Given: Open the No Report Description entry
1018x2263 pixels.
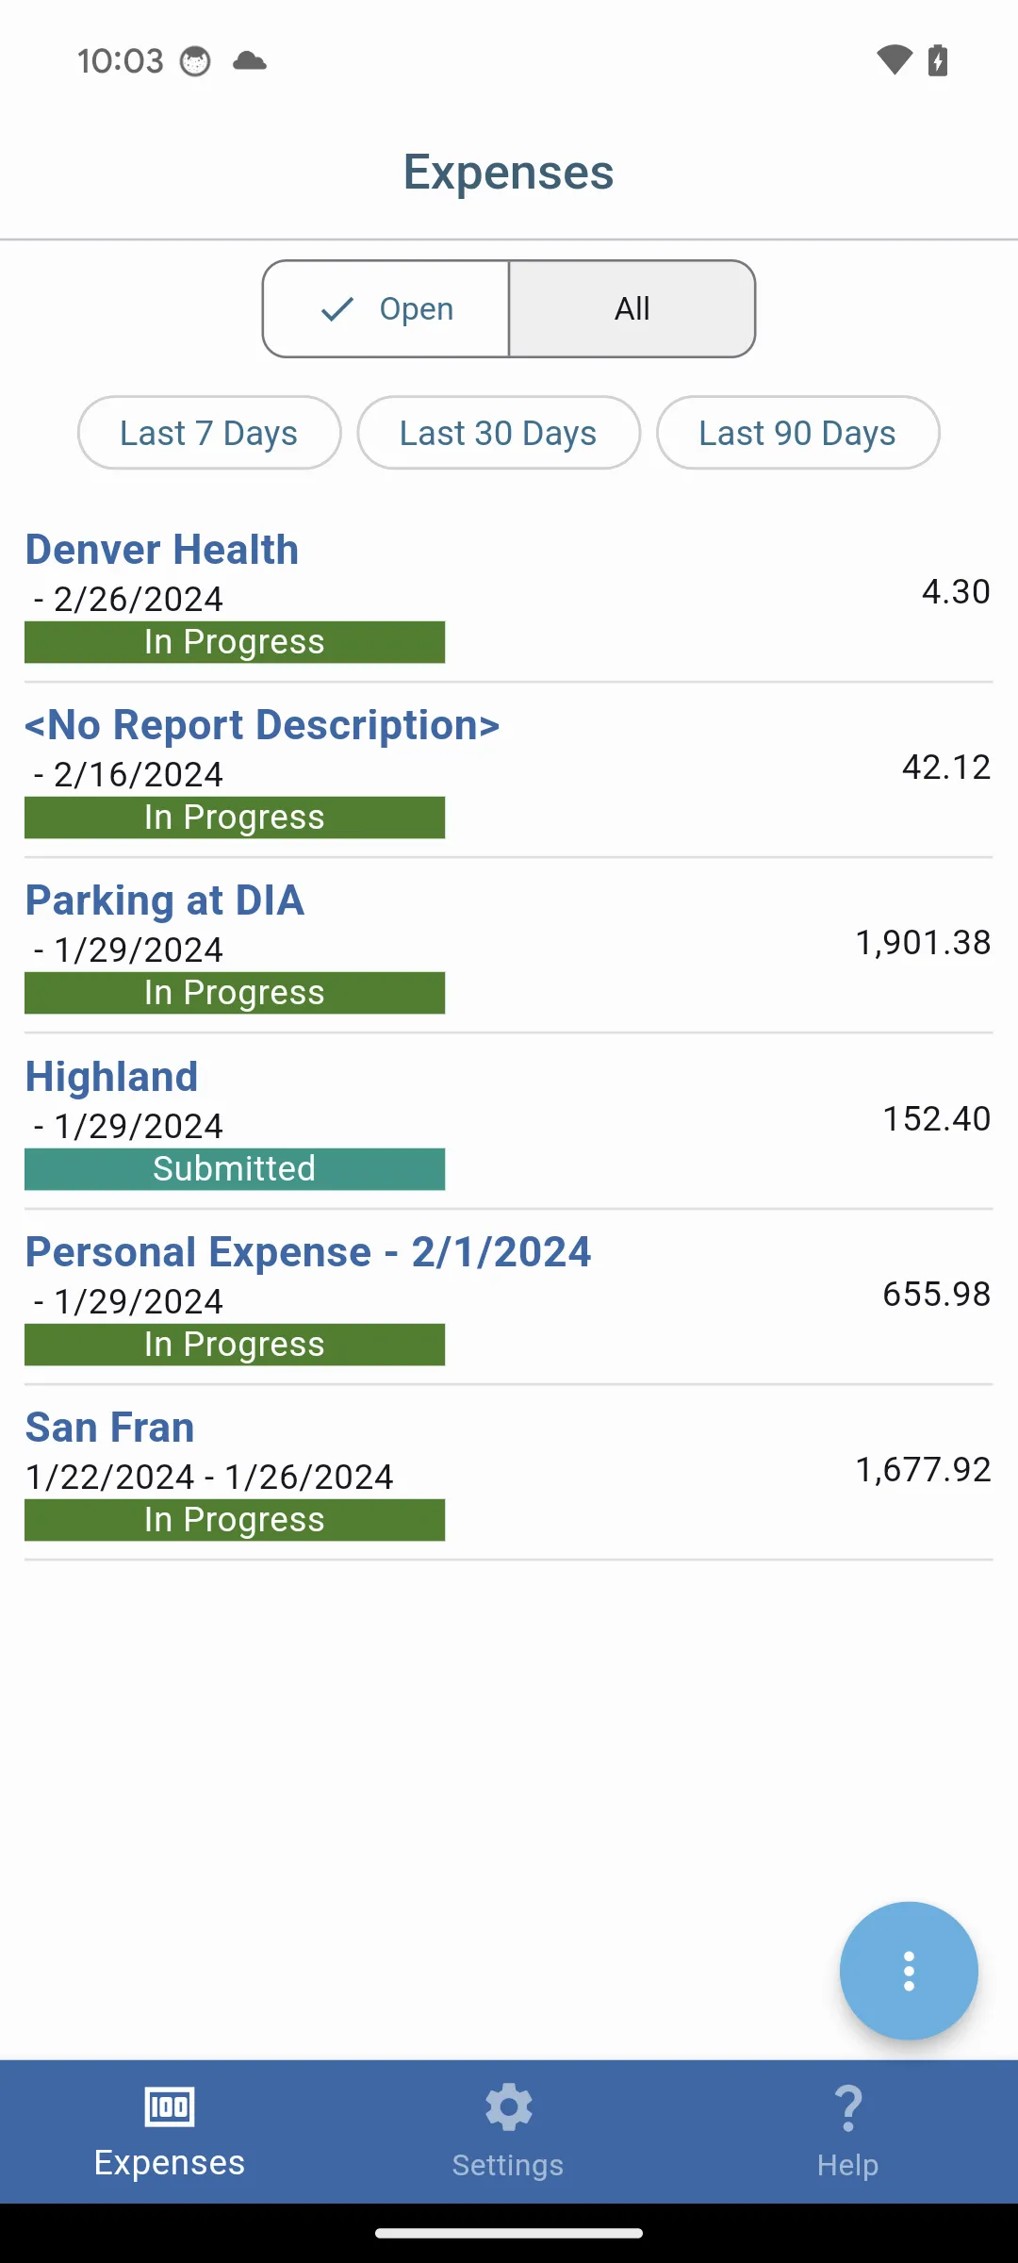Looking at the screenshot, I should pyautogui.click(x=262, y=725).
